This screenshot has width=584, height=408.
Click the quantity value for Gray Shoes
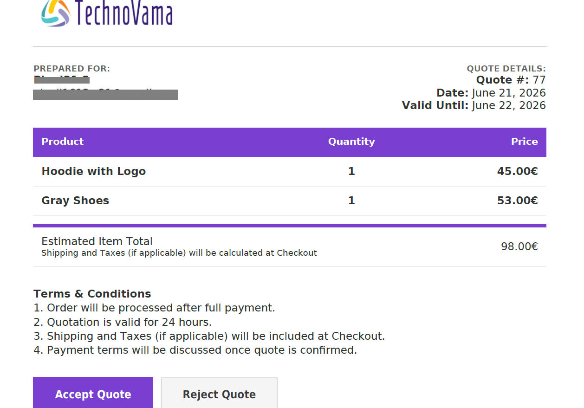coord(351,201)
